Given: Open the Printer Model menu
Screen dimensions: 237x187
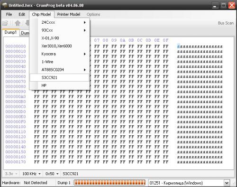Looking at the screenshot, I should pyautogui.click(x=69, y=14).
